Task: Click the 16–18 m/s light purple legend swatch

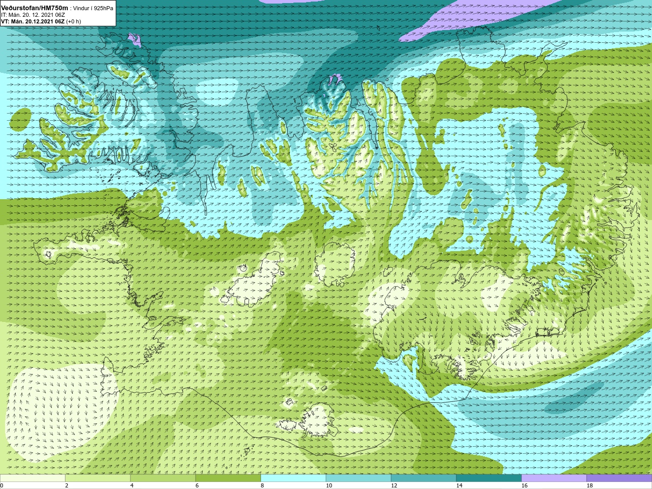Action: tap(554, 478)
